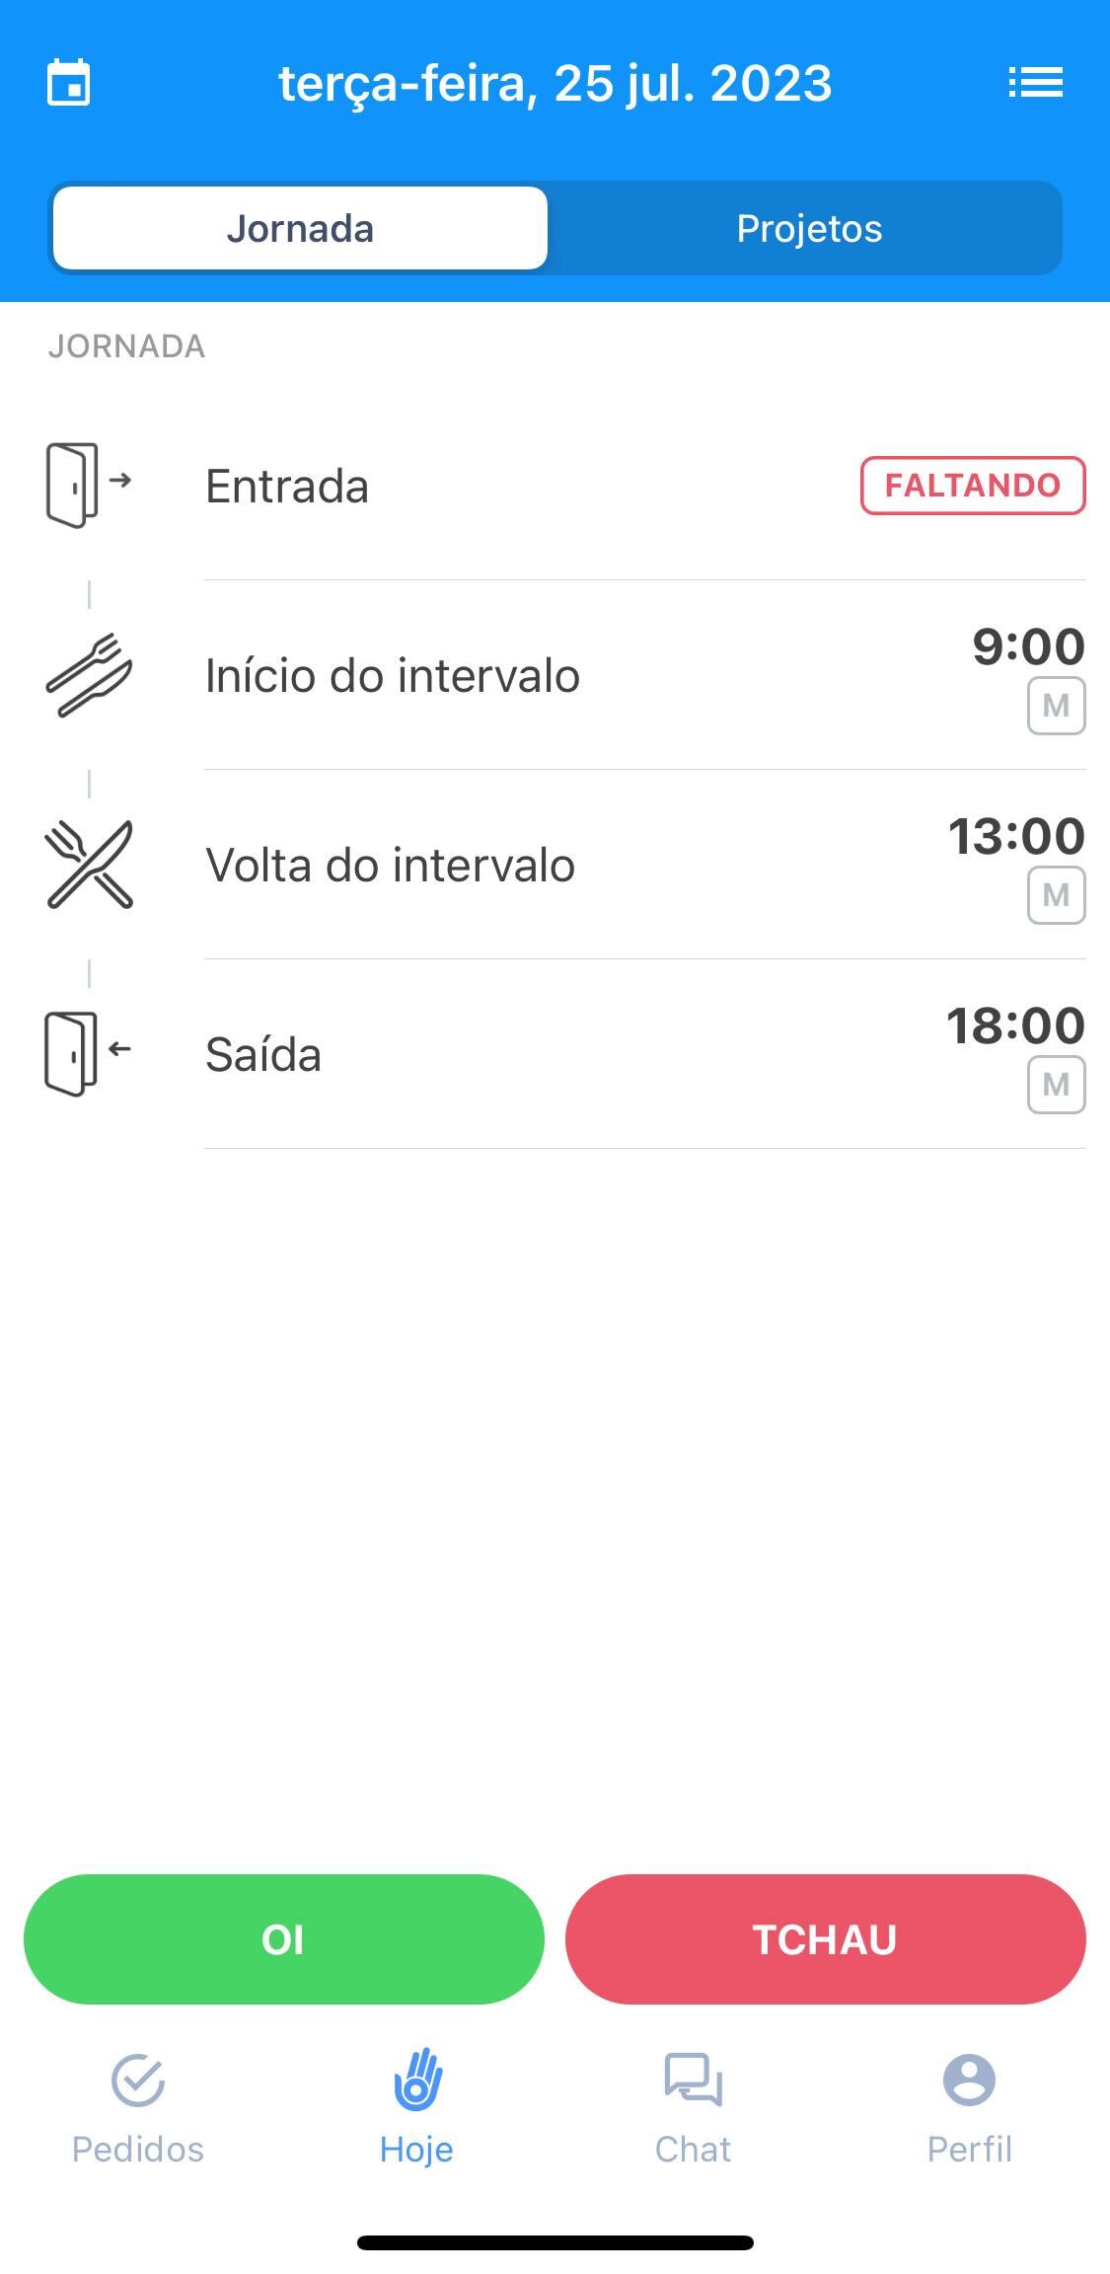Screen dimensions: 1110x2274
Task: Open Pedidos checkmark tab
Action: click(138, 2107)
